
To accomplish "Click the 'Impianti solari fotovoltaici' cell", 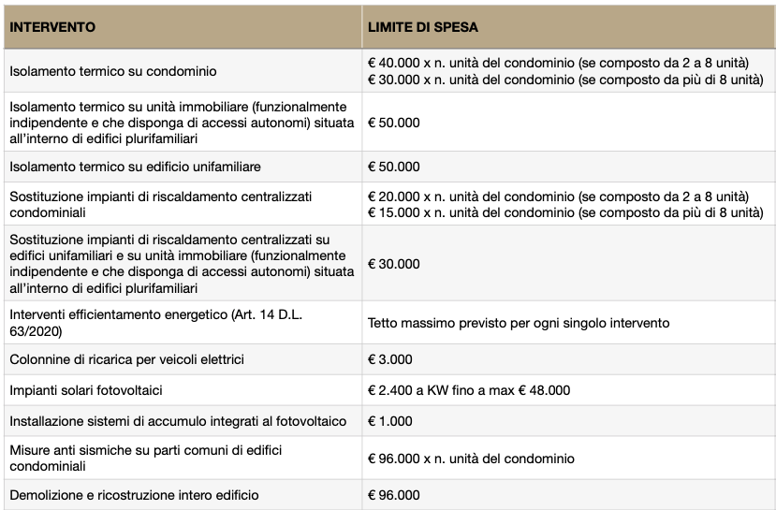I will click(93, 390).
